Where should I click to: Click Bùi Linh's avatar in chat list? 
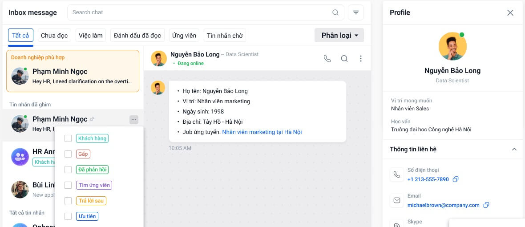click(x=20, y=190)
